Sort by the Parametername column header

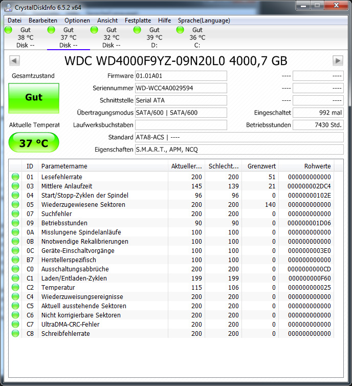coord(103,166)
